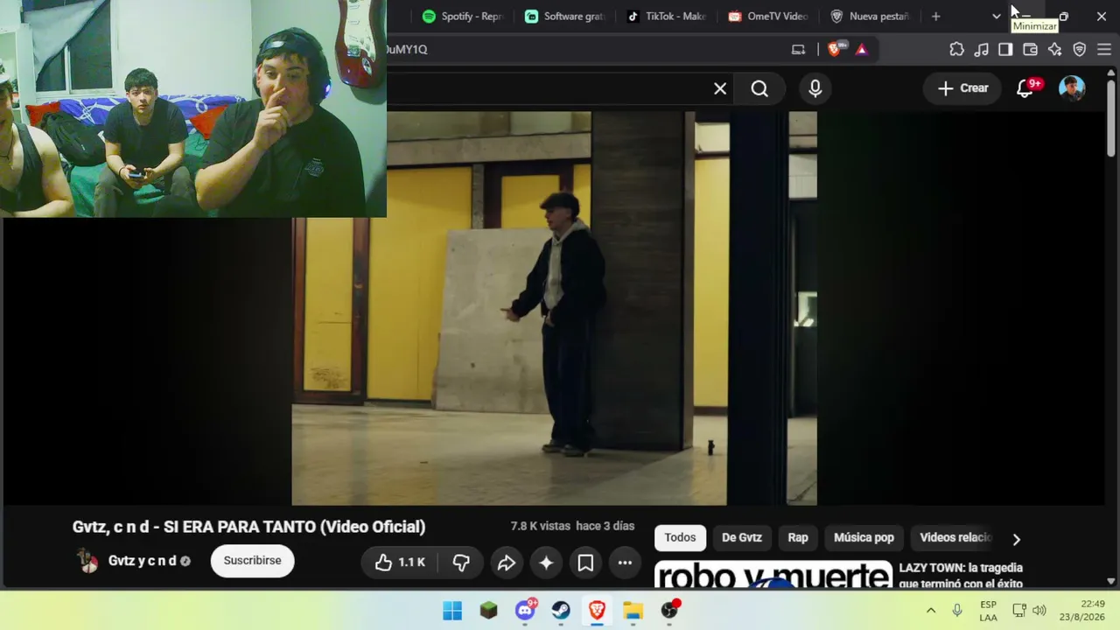The width and height of the screenshot is (1120, 630).
Task: Show more filter chips with right arrow
Action: point(1016,539)
